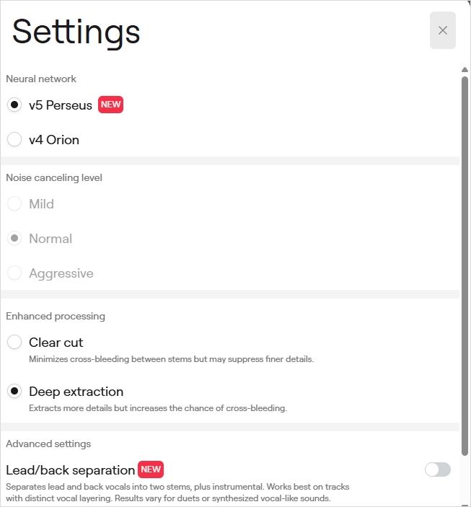Pick the Normal noise canceling option

coord(14,239)
